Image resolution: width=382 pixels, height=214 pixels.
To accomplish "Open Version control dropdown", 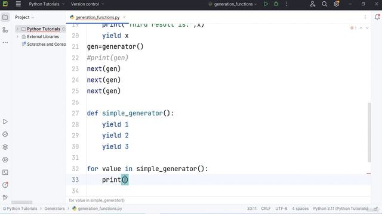I will pos(87,4).
